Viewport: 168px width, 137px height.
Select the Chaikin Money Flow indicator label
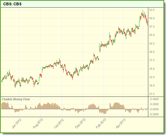(16, 99)
